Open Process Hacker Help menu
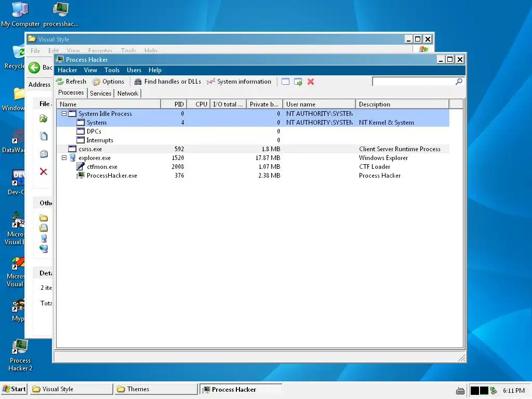 tap(155, 70)
